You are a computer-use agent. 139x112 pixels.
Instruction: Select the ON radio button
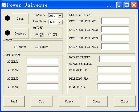pyautogui.click(x=37, y=35)
